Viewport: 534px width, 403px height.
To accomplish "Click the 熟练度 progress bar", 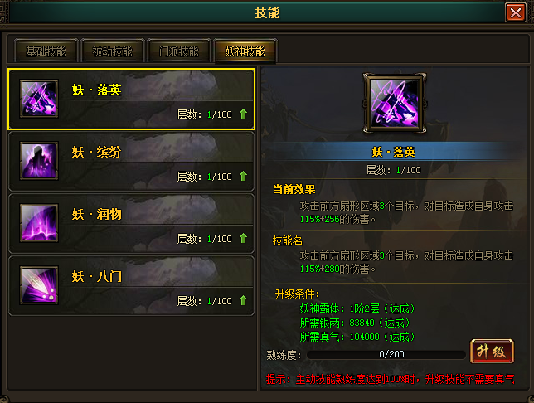I will 386,355.
